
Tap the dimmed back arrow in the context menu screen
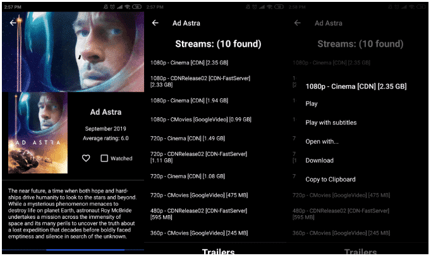[x=298, y=23]
